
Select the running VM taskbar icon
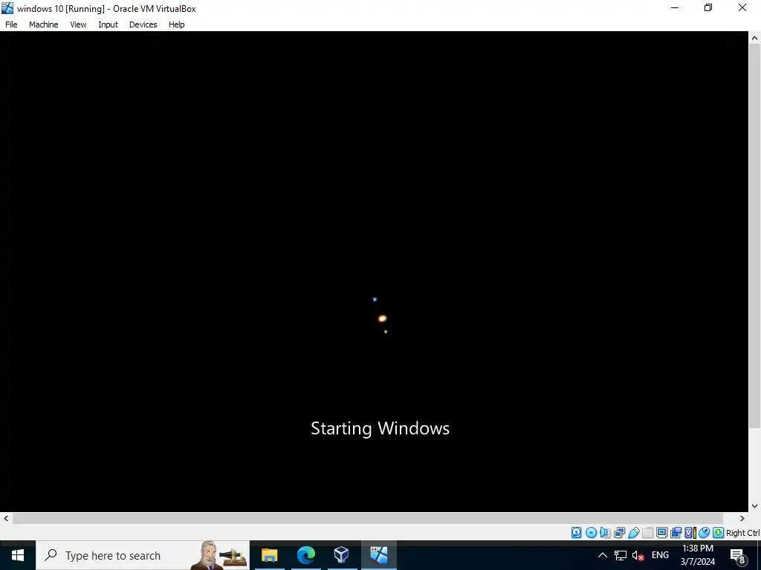(x=378, y=555)
